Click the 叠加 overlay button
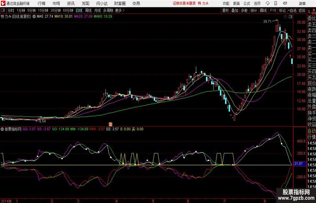 [235, 10]
